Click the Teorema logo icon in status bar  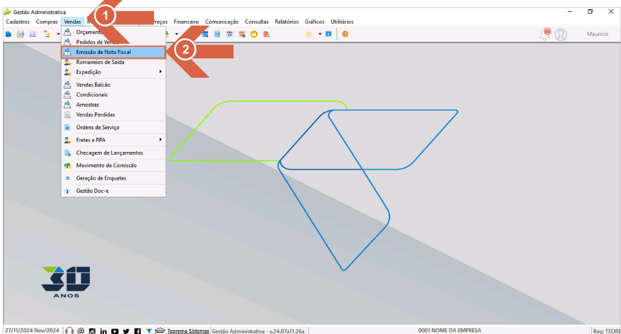pos(148,331)
